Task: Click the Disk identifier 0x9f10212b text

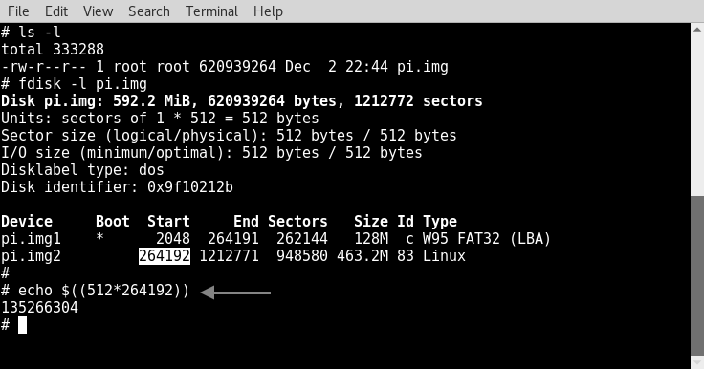Action: click(x=117, y=187)
